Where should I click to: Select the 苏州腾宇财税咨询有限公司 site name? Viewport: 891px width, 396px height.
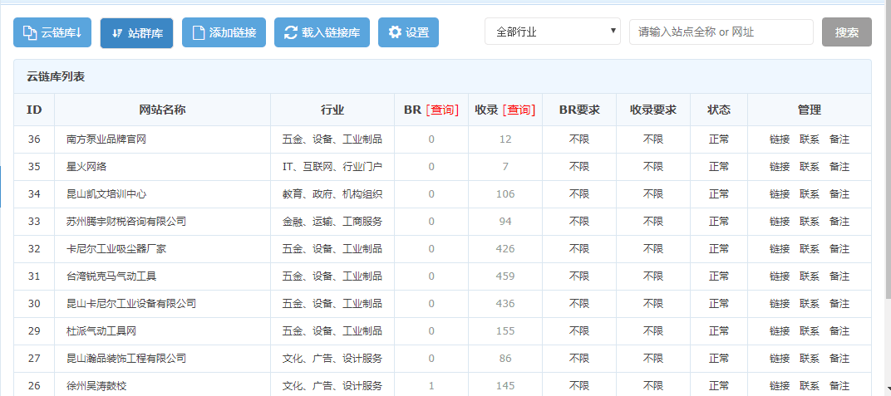pyautogui.click(x=126, y=222)
